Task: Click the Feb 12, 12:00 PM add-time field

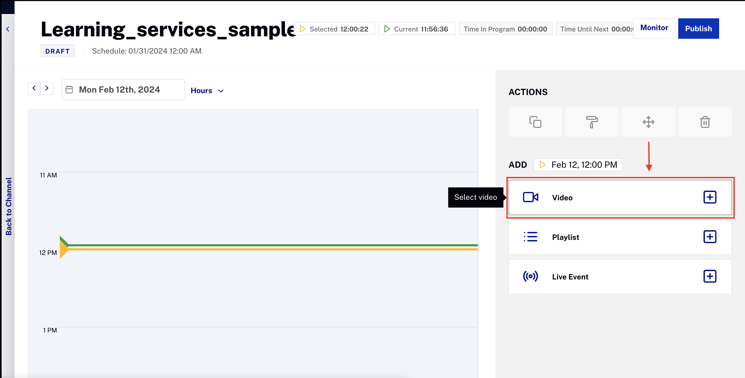Action: pos(577,165)
